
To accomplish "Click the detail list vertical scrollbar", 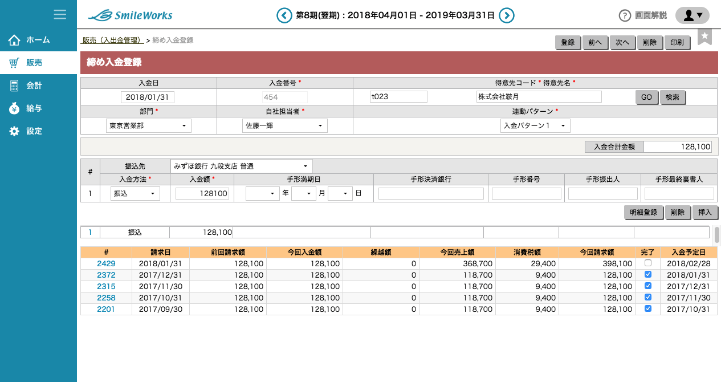I will [x=716, y=234].
